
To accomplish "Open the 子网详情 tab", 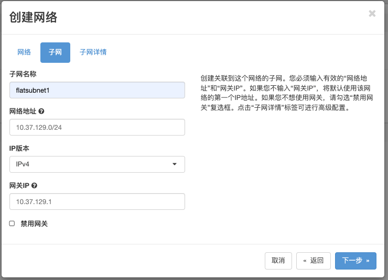I will [93, 52].
